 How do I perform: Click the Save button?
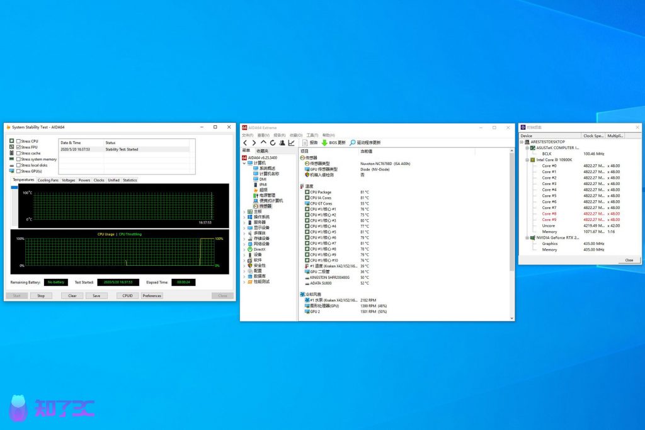pos(96,295)
